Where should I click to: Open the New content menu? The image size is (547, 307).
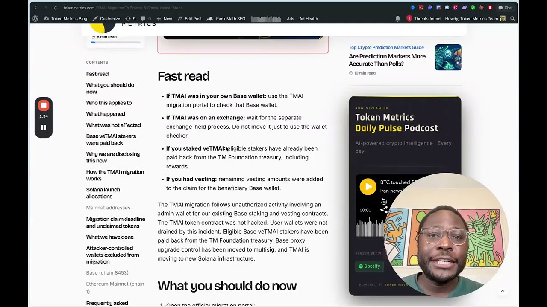coord(164,19)
